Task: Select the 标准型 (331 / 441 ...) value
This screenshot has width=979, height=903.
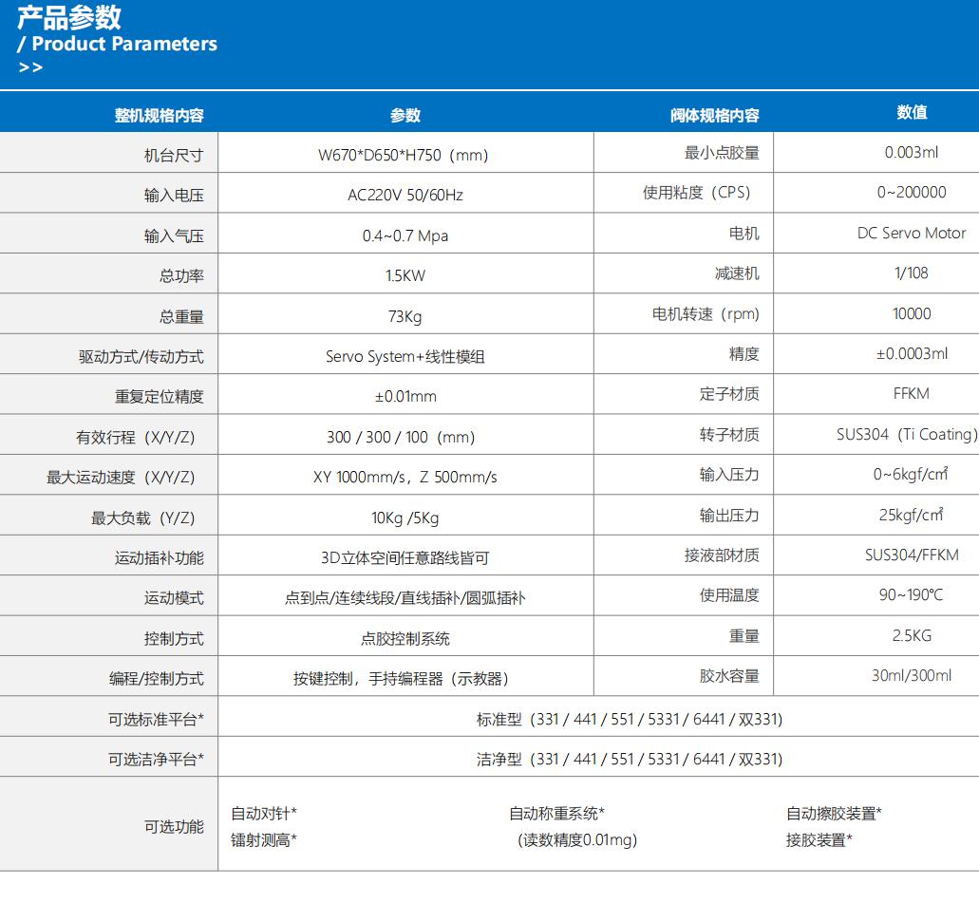Action: coord(630,719)
